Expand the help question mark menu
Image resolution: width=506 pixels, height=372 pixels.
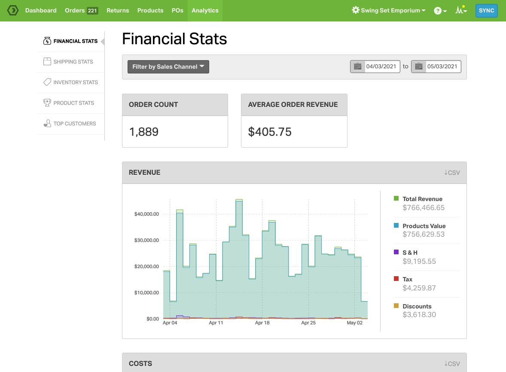pos(440,11)
